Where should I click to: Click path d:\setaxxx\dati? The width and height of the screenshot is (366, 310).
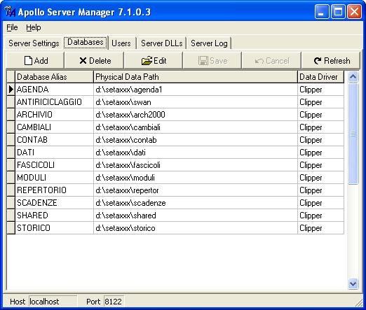coord(196,153)
